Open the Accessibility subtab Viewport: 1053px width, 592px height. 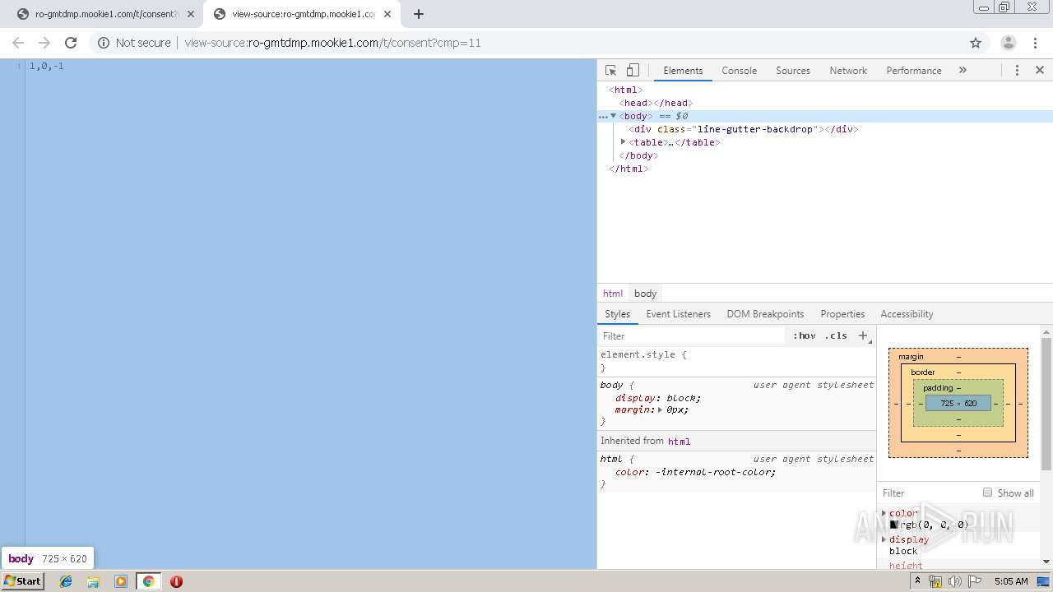[x=907, y=314]
